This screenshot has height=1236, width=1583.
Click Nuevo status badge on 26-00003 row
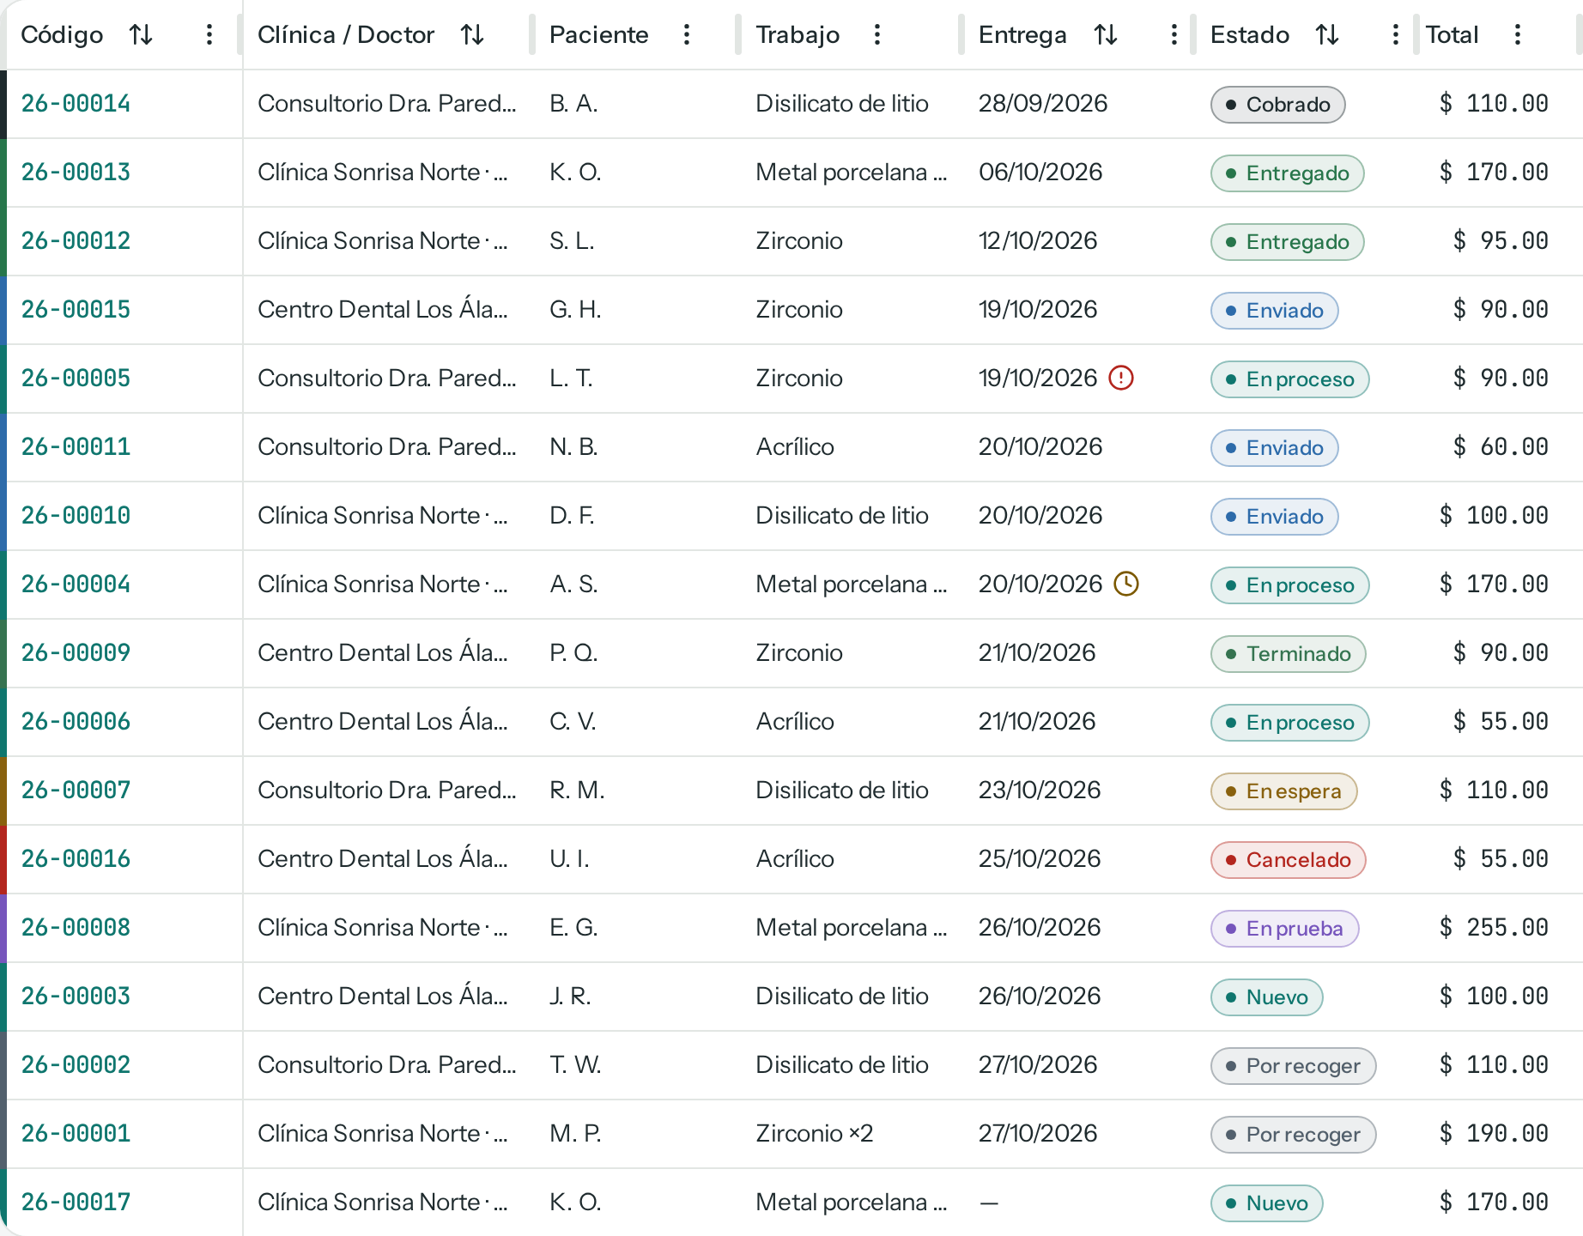click(1266, 997)
